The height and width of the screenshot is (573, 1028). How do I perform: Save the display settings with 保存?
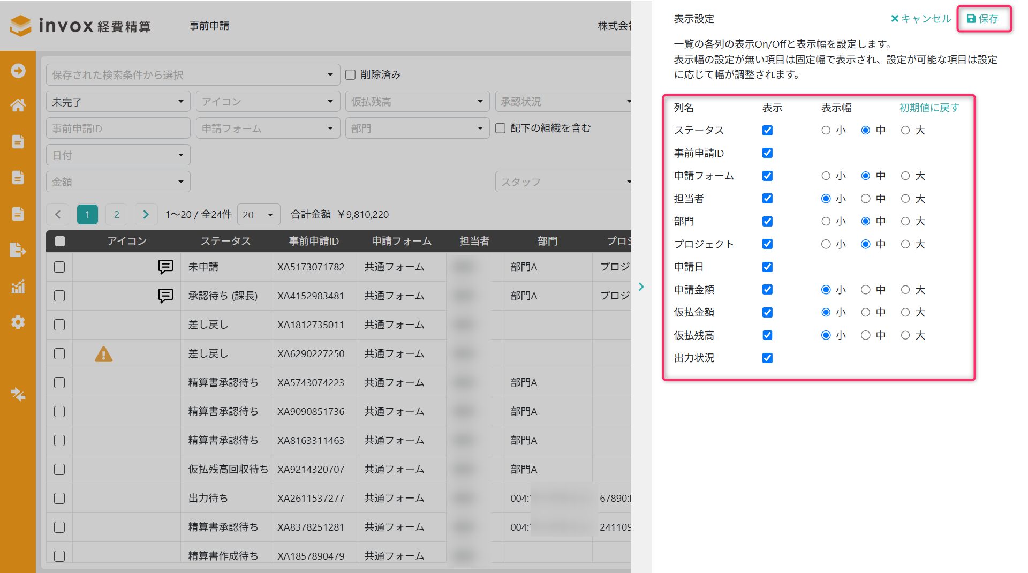click(983, 19)
